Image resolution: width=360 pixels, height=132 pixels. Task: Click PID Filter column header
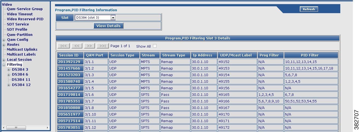pos(311,55)
